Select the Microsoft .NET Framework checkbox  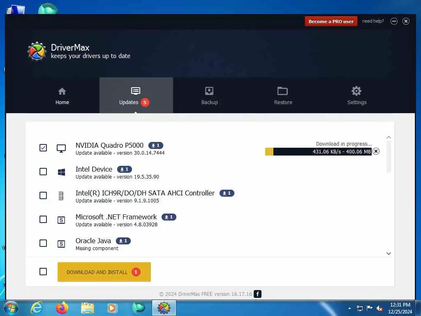point(43,219)
